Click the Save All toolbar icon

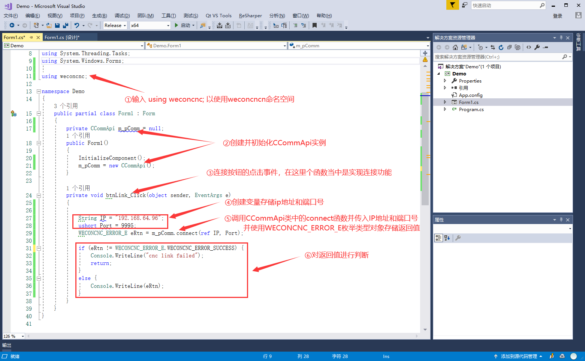click(x=66, y=26)
